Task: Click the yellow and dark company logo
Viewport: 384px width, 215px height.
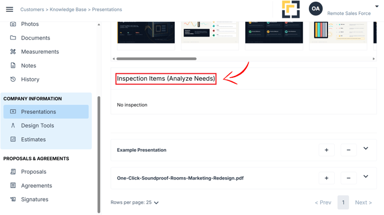Action: pyautogui.click(x=291, y=9)
